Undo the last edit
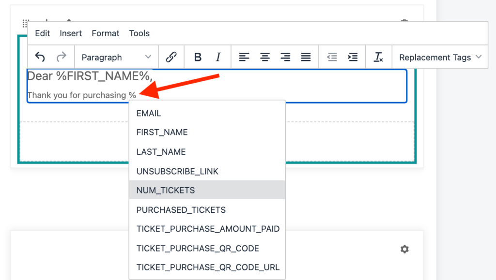 click(40, 57)
